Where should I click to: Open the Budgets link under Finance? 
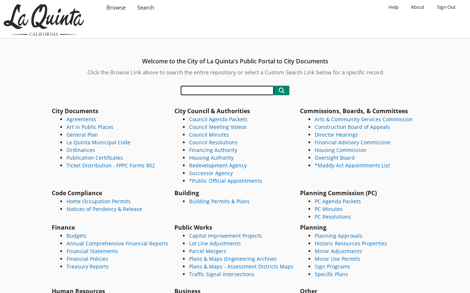point(76,236)
